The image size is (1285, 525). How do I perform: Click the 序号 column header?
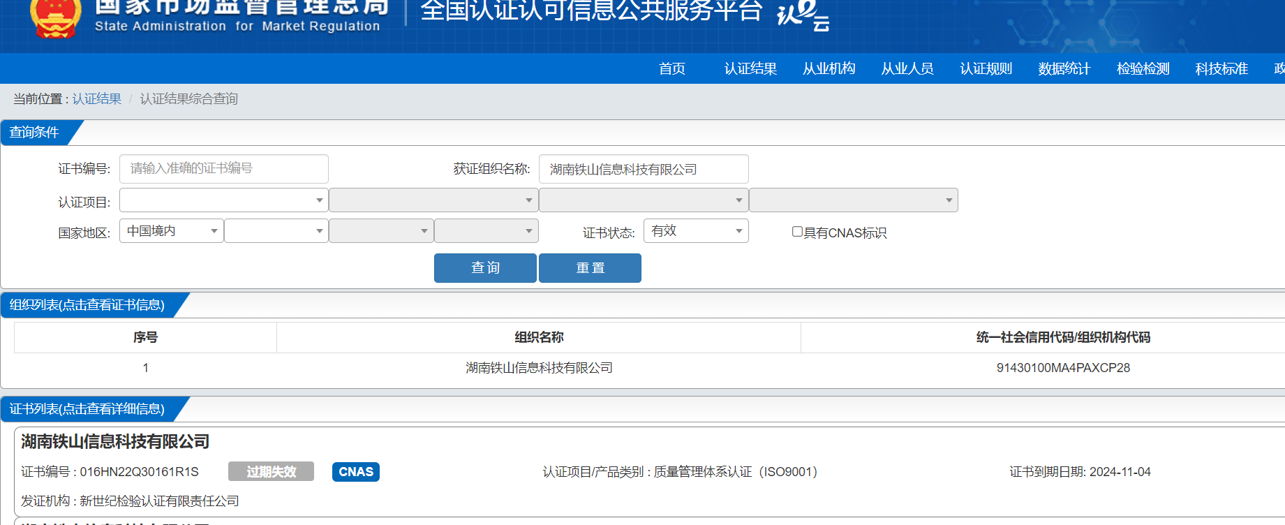145,337
